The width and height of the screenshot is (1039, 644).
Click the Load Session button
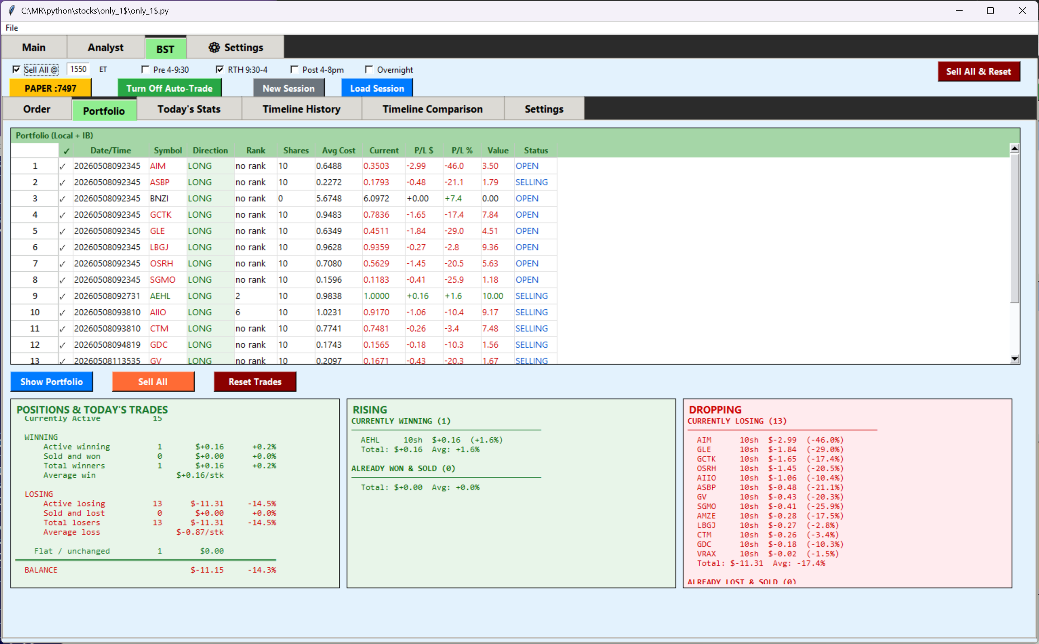click(377, 88)
